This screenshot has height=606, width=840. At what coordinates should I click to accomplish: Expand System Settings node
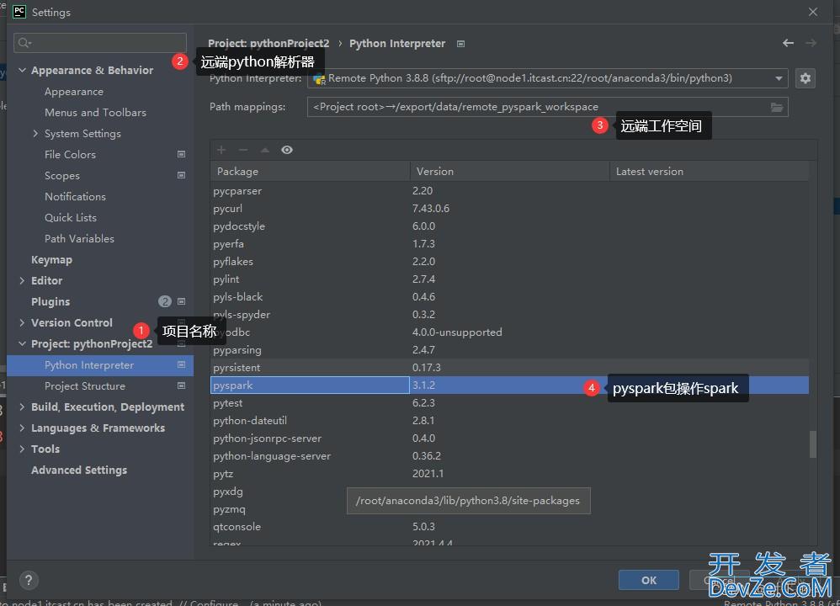[35, 134]
